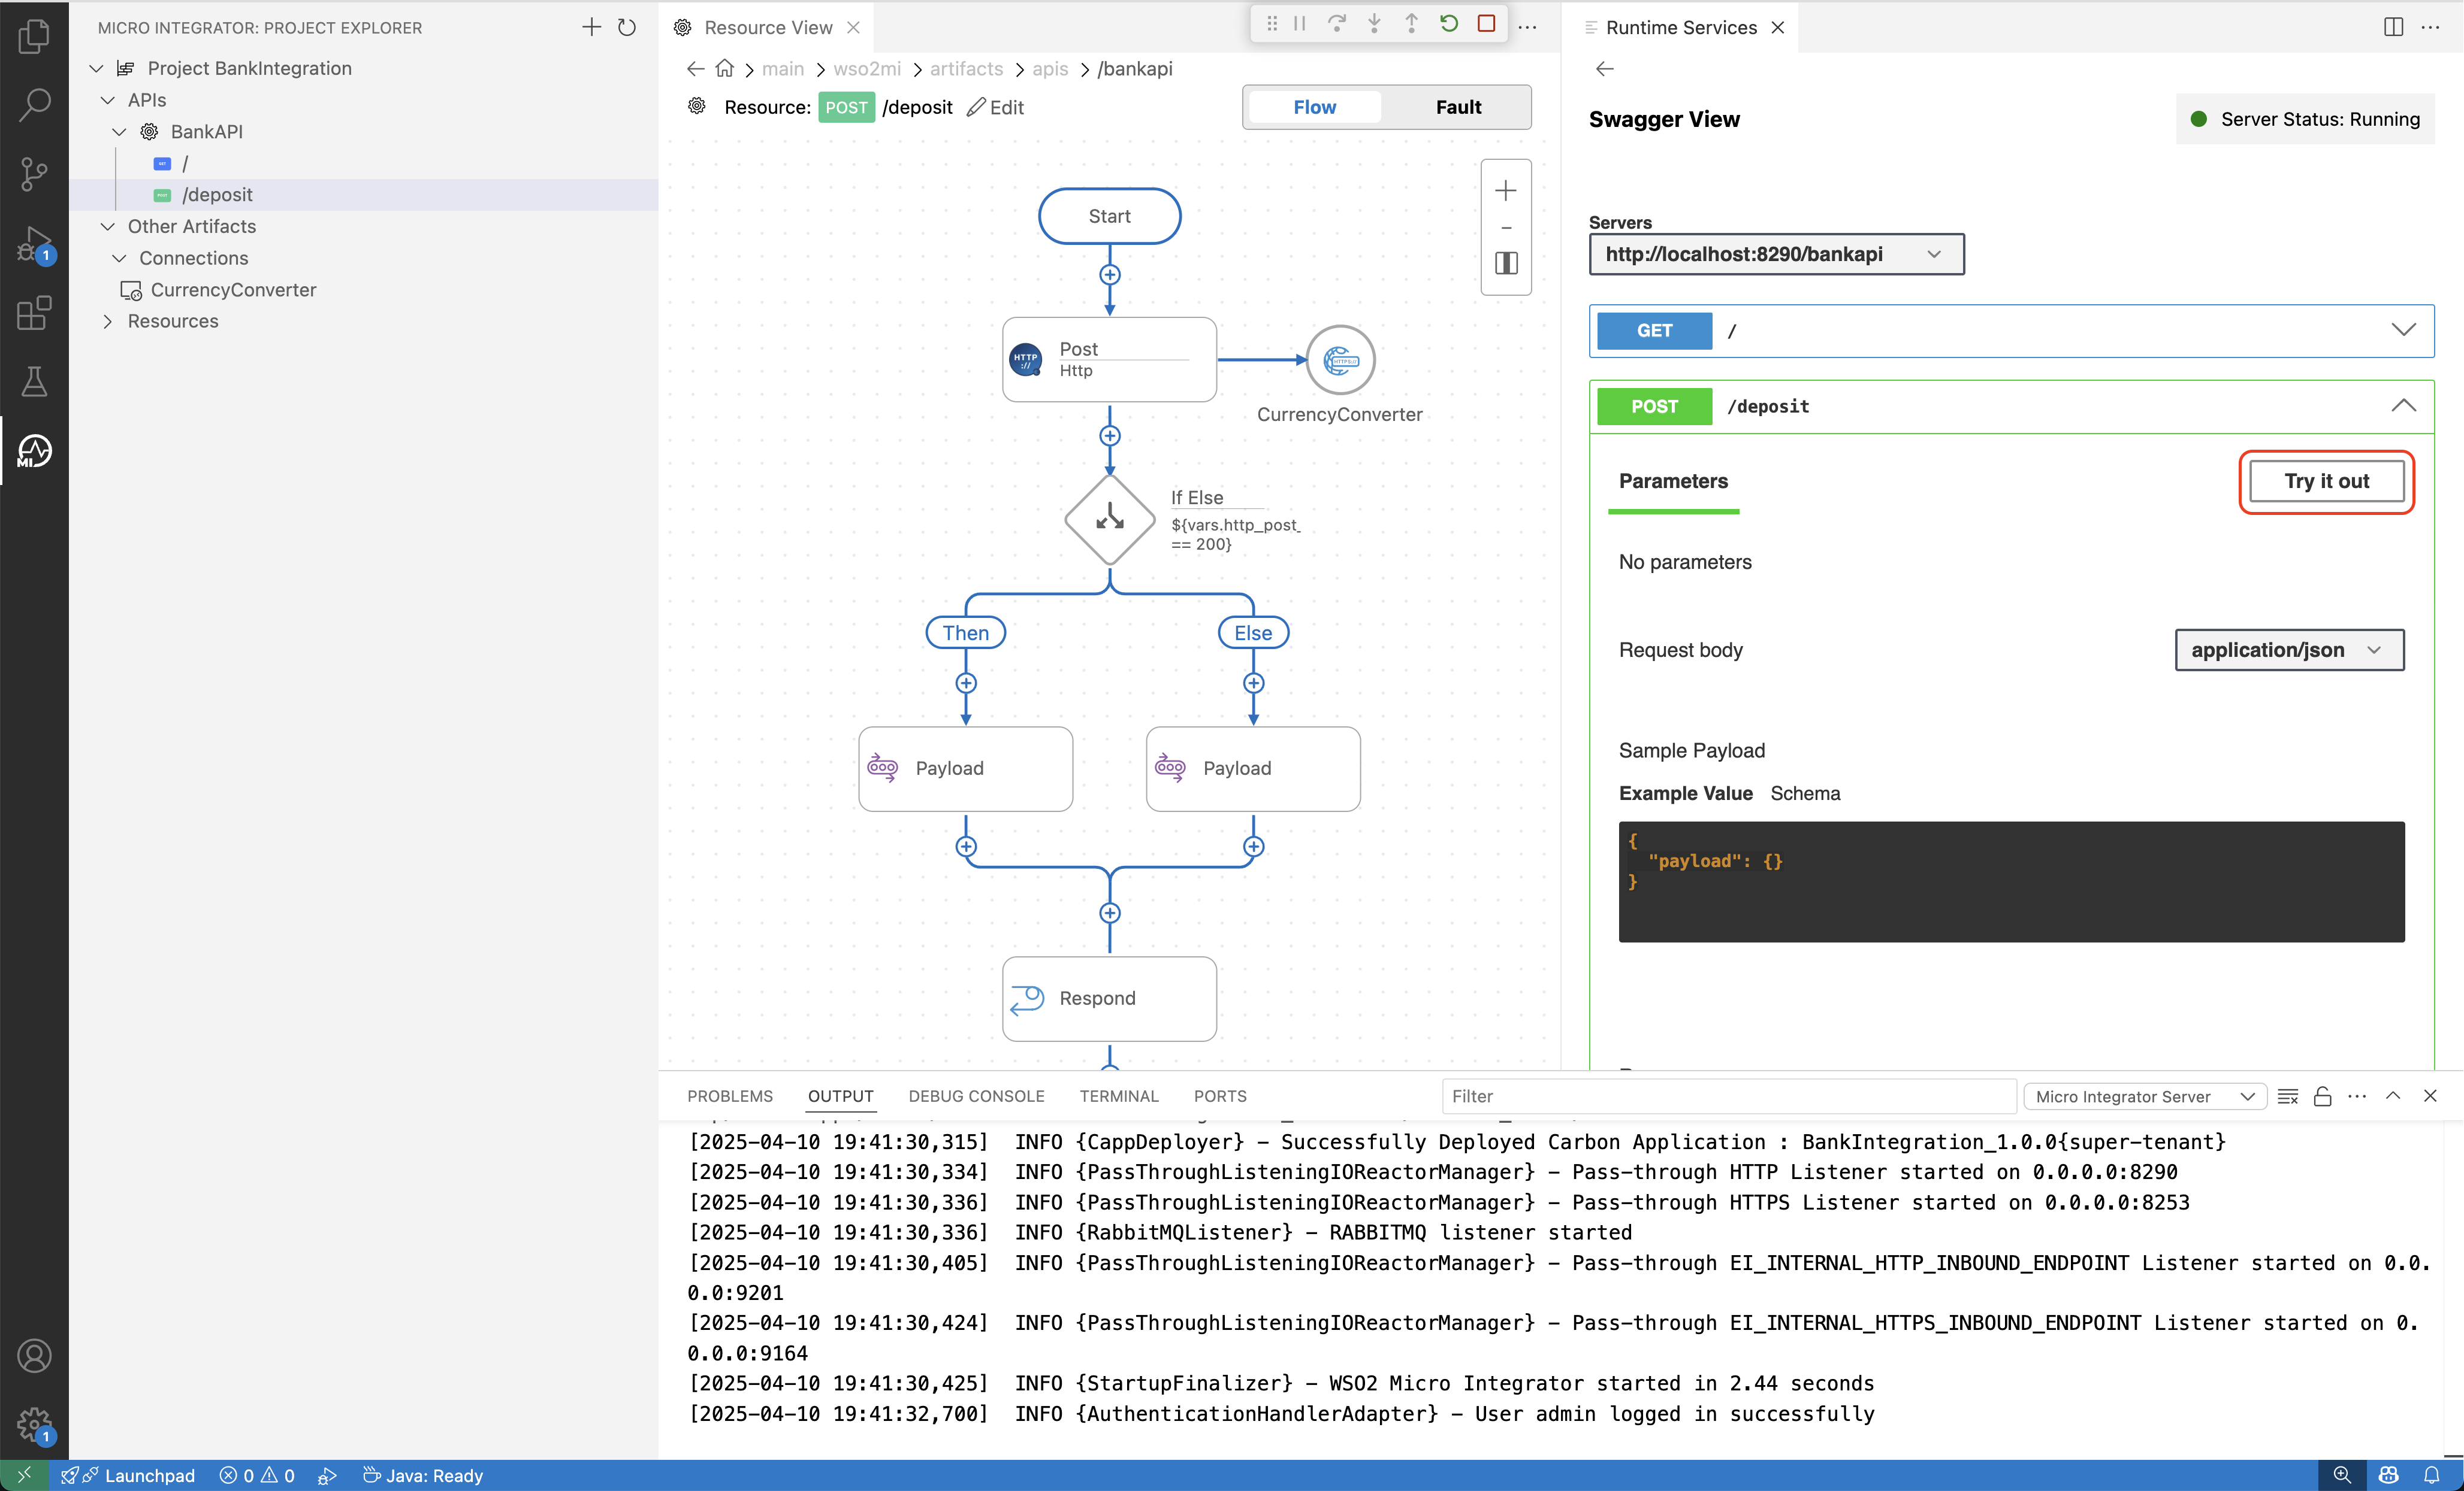Restart the debug session
The image size is (2464, 1491).
tap(1449, 24)
